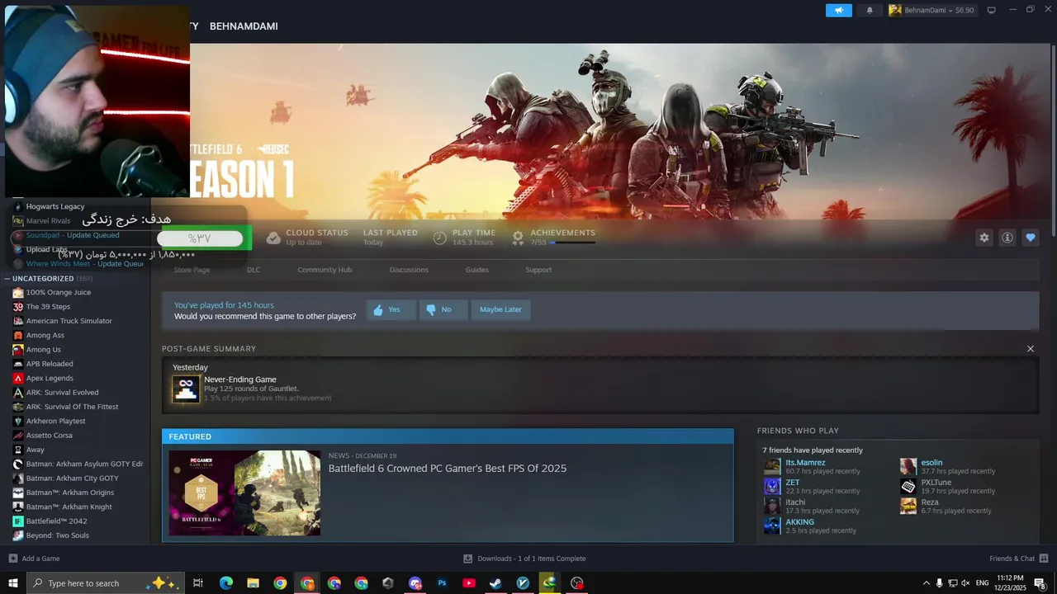Open Downloads status at bottom

coord(525,559)
